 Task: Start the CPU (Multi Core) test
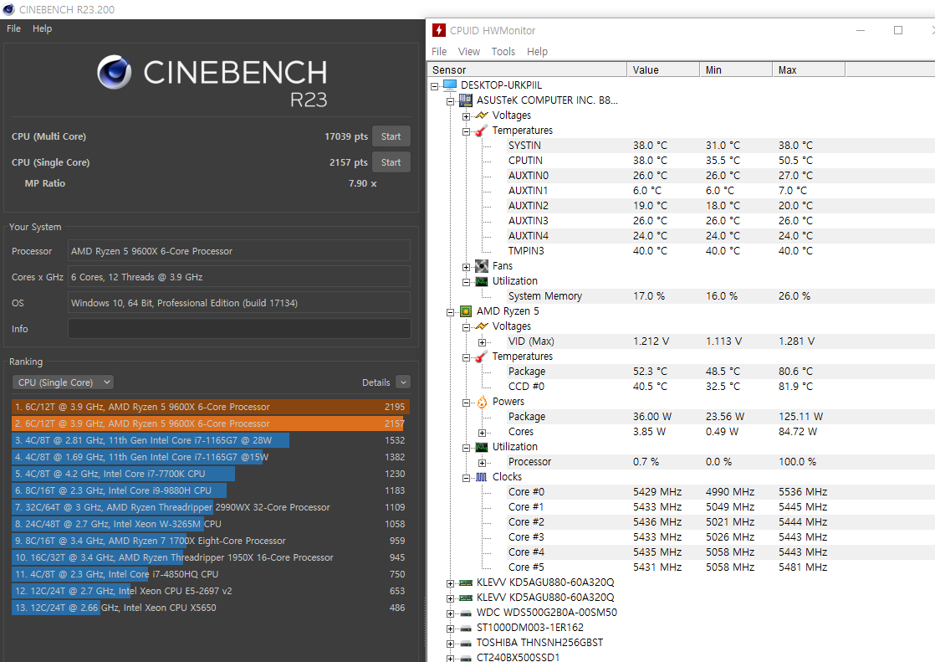391,136
